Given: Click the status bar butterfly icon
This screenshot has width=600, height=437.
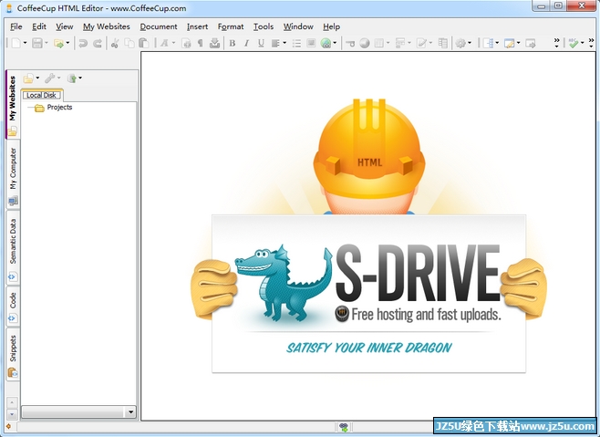Looking at the screenshot, I should (344, 427).
